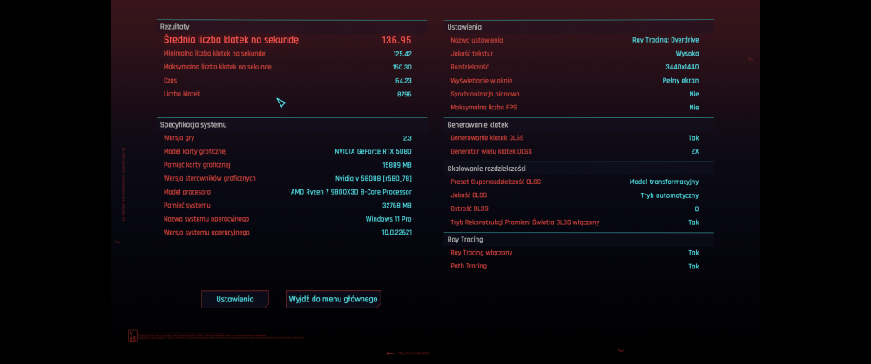Select the maximum FPS value 150.30
Image resolution: width=871 pixels, height=364 pixels.
coord(402,67)
